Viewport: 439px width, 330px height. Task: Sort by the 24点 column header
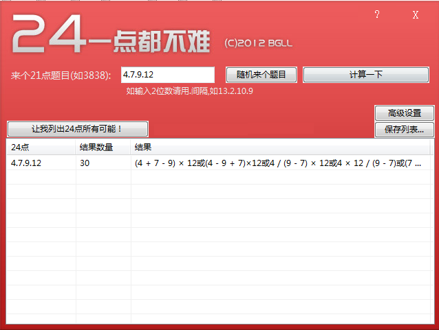[x=41, y=147]
